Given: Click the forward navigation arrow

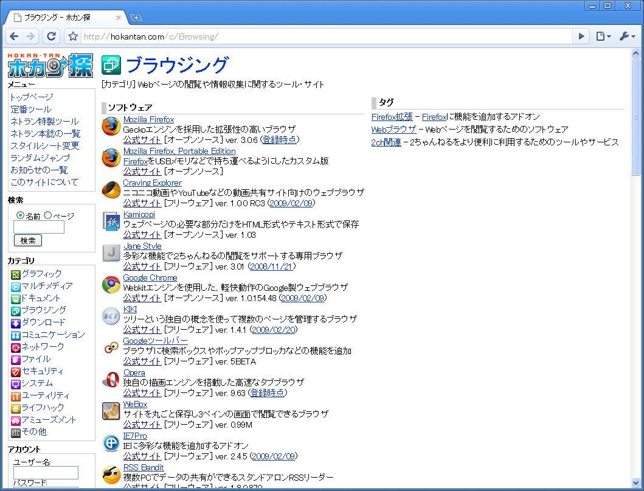Looking at the screenshot, I should (30, 36).
